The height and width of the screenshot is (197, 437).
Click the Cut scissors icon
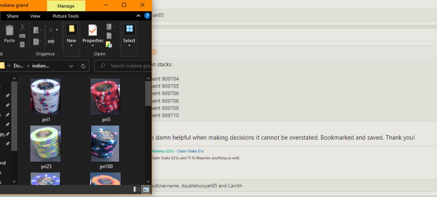[23, 27]
